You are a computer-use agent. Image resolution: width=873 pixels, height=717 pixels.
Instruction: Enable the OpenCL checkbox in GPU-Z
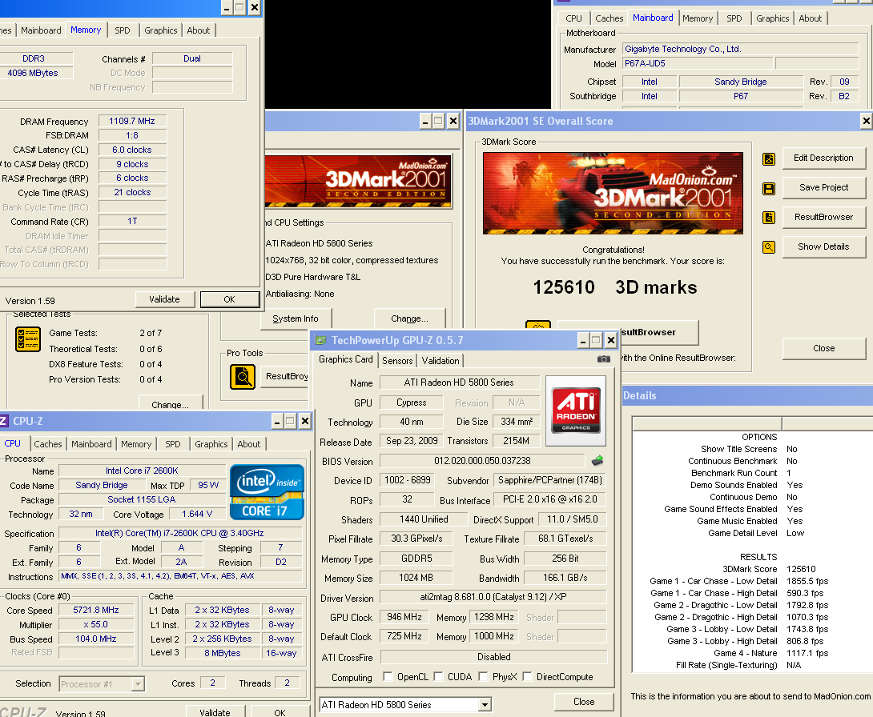[x=388, y=676]
